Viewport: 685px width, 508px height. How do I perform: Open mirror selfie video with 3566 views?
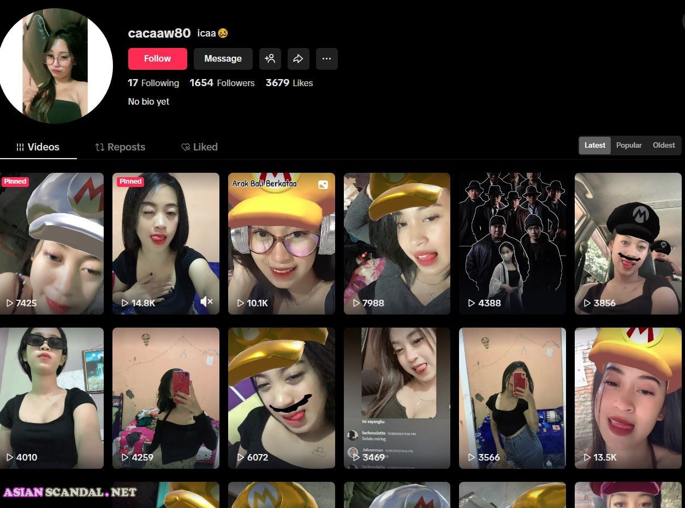(x=513, y=398)
